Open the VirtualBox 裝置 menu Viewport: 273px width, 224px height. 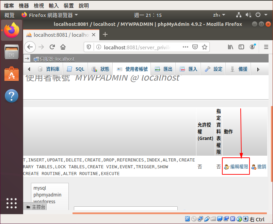(x=69, y=5)
